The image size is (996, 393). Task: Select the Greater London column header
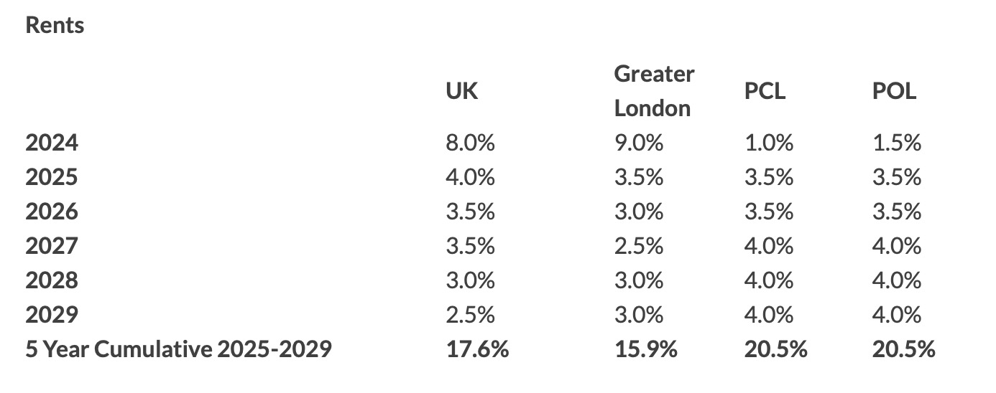coord(654,91)
